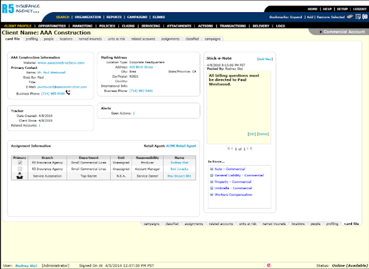Open the Transactions section
369x269 pixels.
(x=232, y=26)
